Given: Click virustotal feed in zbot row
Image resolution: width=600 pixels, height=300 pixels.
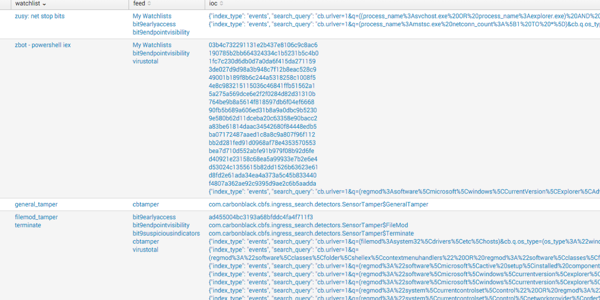Looking at the screenshot, I should [x=145, y=61].
